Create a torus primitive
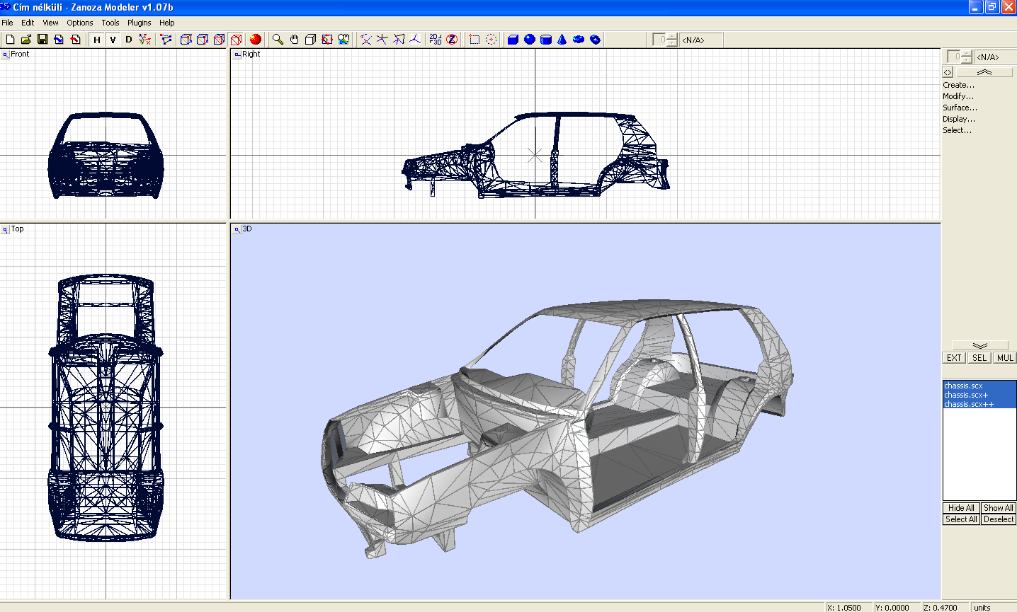Screen dimensions: 1017x612 coord(579,40)
